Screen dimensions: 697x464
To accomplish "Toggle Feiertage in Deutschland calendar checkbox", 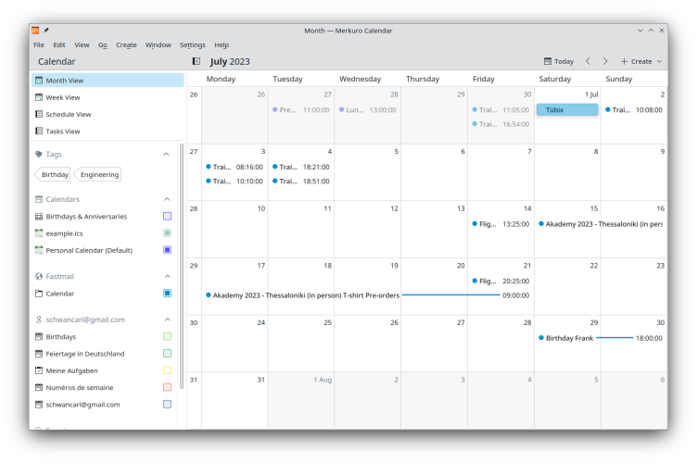I will (x=167, y=354).
